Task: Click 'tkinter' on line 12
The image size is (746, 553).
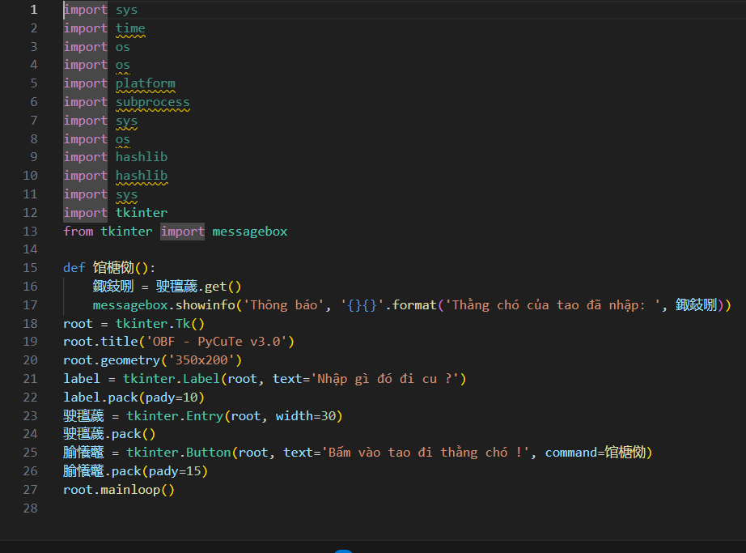Action: point(142,213)
